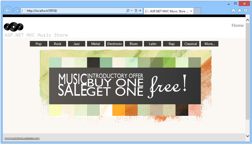
Task: Click the vinyl records store logo
Action: coord(14,27)
